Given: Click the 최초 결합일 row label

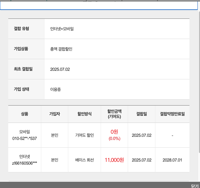Looking at the screenshot, I should (x=23, y=69).
